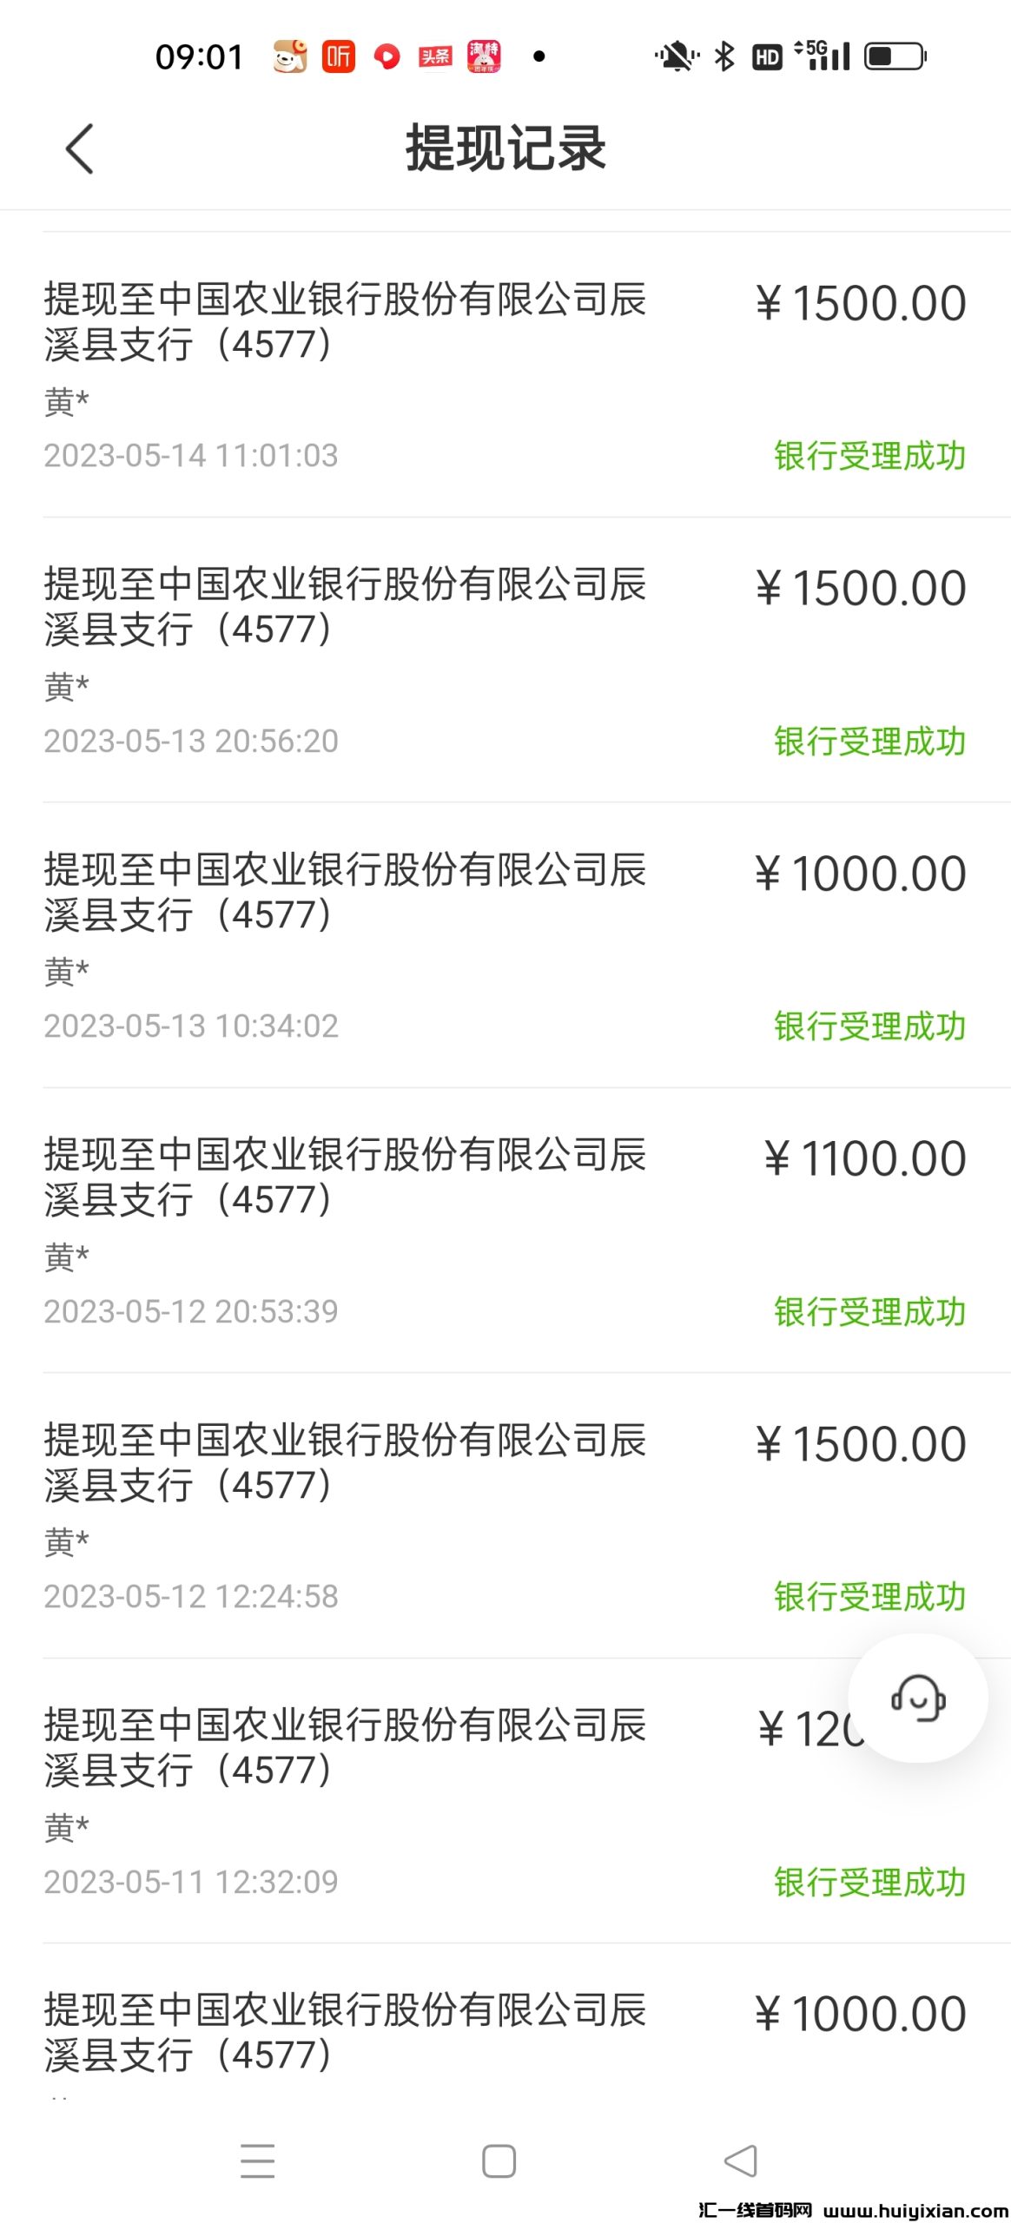The width and height of the screenshot is (1011, 2223).
Task: Tap 银行受理成功 status for 2023-05-12 12:24:58
Action: point(869,1597)
